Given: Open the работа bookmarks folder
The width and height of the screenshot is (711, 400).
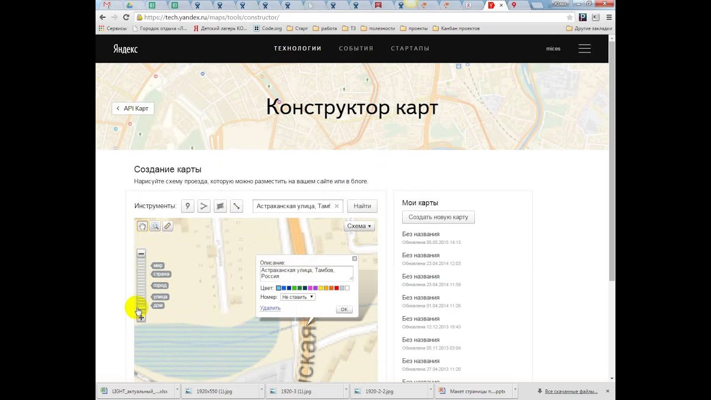Looking at the screenshot, I should 325,28.
